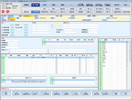Select the MRSA cell in the culture table
The width and height of the screenshot is (132, 100).
coord(34,57)
